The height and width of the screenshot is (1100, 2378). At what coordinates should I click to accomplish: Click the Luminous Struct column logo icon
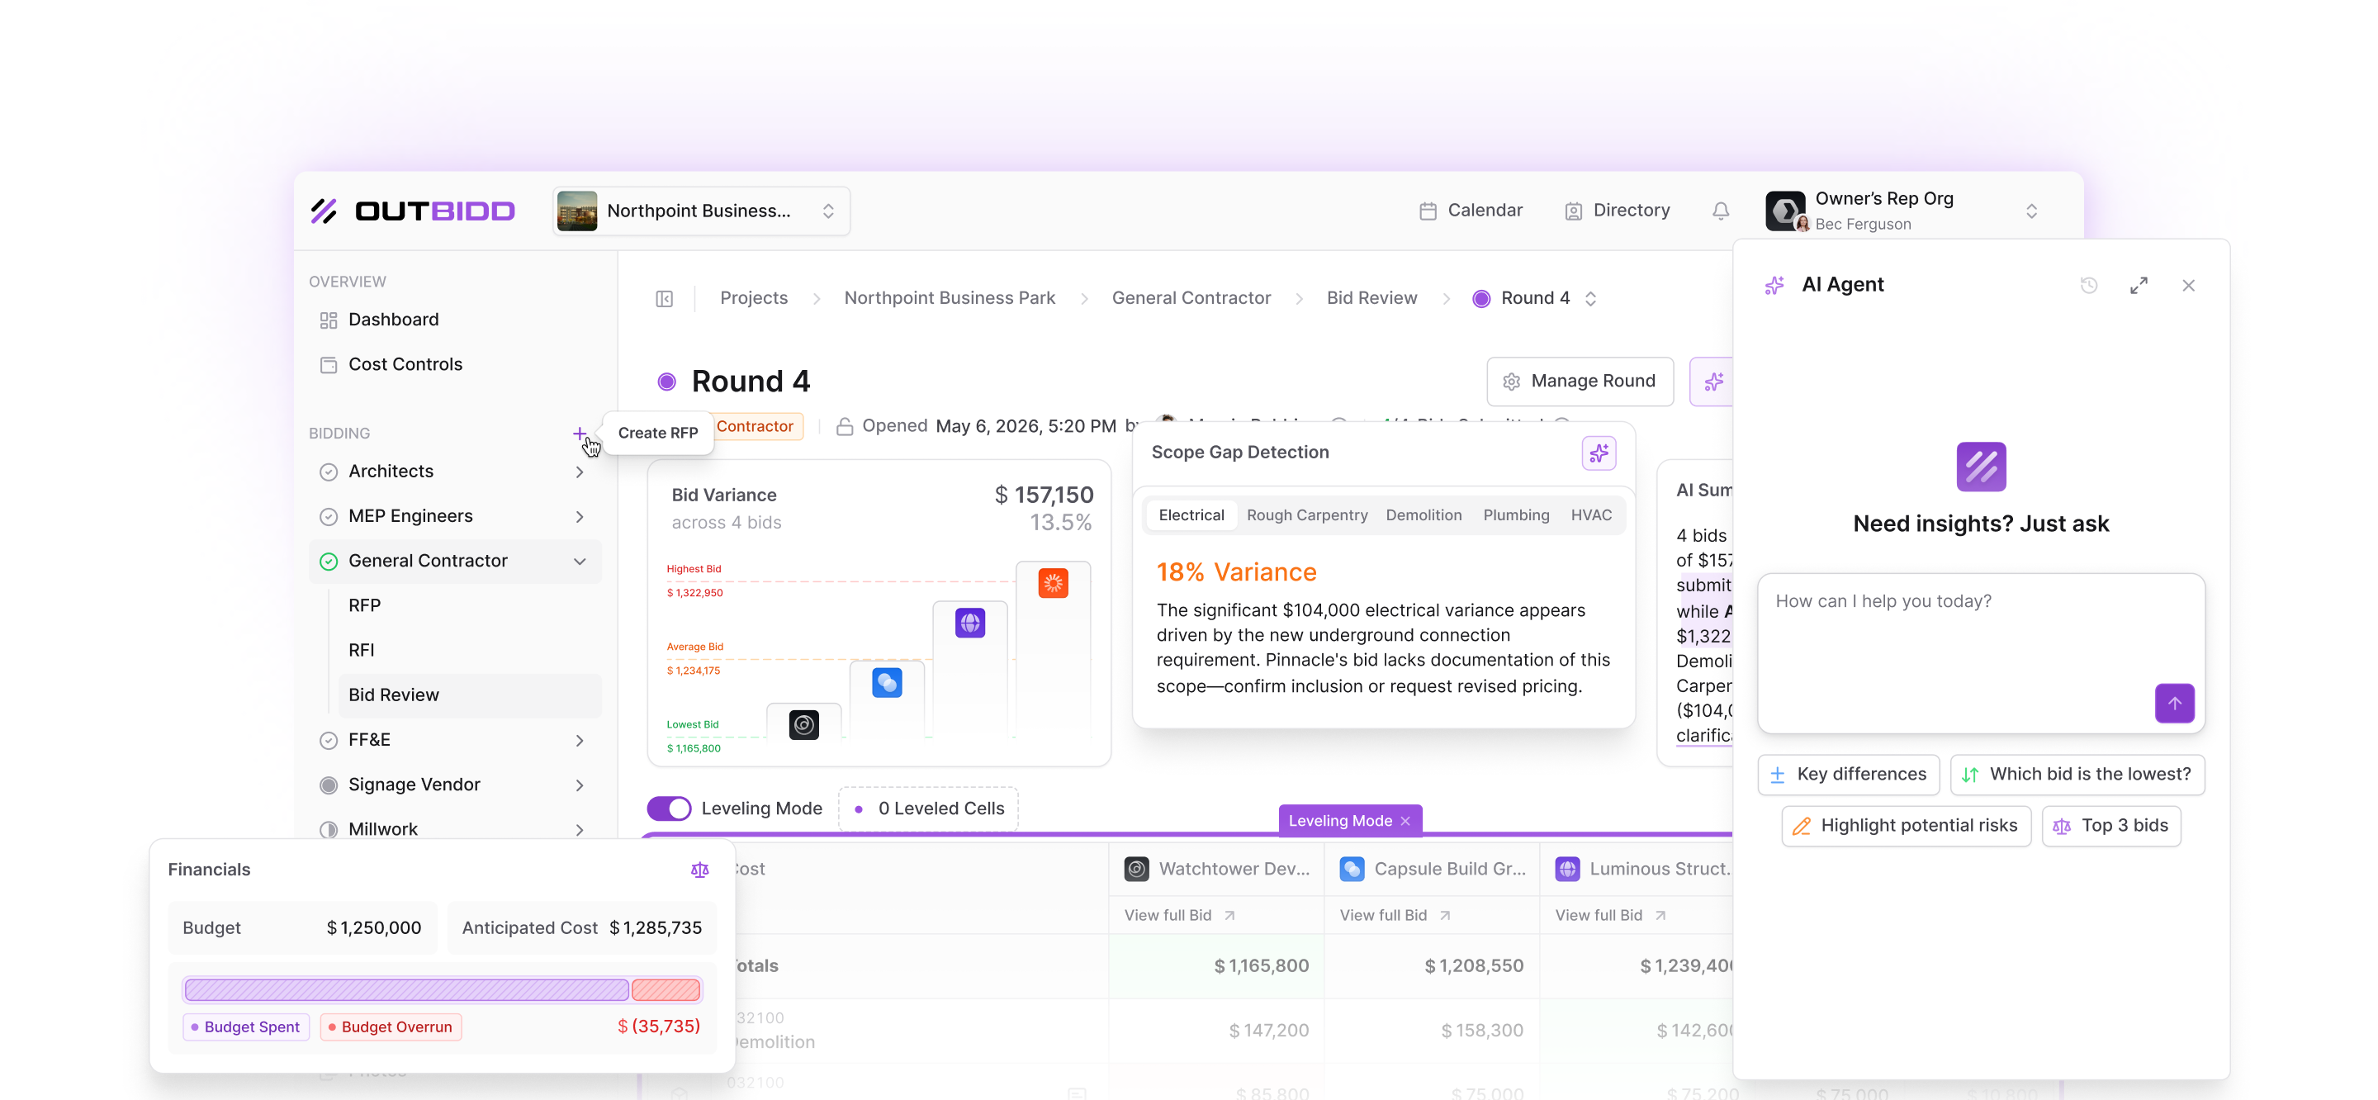coord(1566,869)
